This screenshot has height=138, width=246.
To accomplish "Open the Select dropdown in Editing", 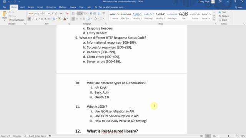I will (224, 20).
